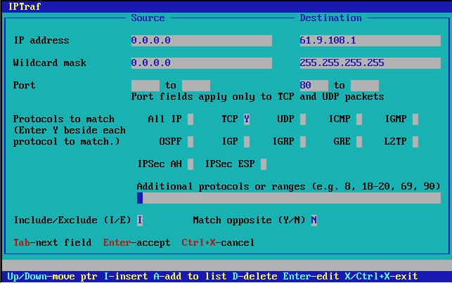
Task: Toggle the TCP protocol match box
Action: [247, 119]
